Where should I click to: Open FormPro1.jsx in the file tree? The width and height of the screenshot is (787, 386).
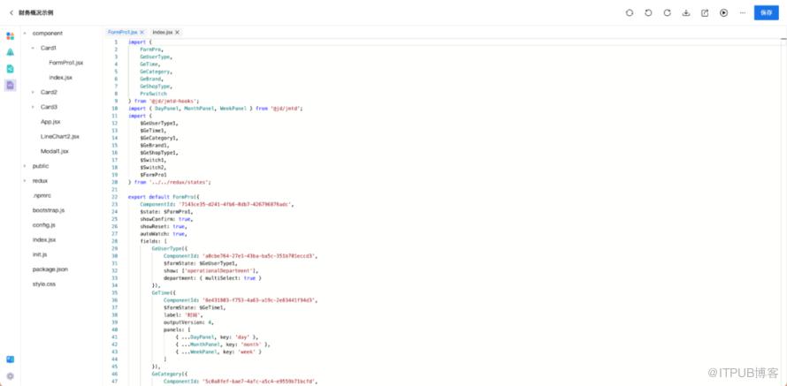(x=65, y=64)
